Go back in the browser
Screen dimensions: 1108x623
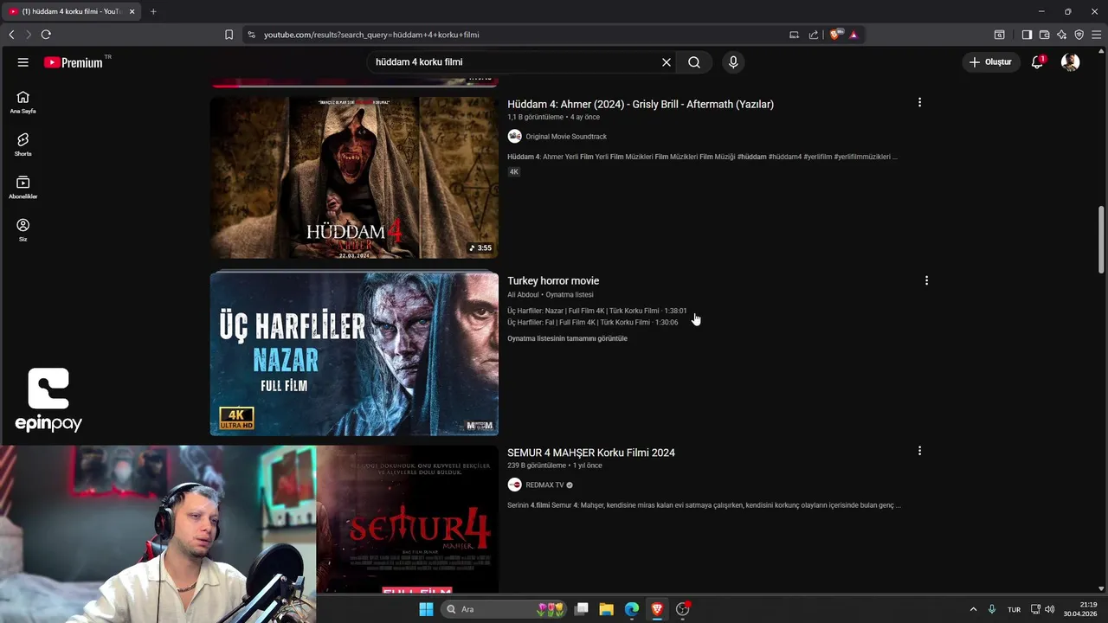tap(11, 35)
